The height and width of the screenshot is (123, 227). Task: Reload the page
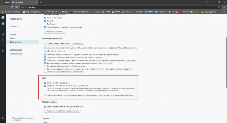12,7
